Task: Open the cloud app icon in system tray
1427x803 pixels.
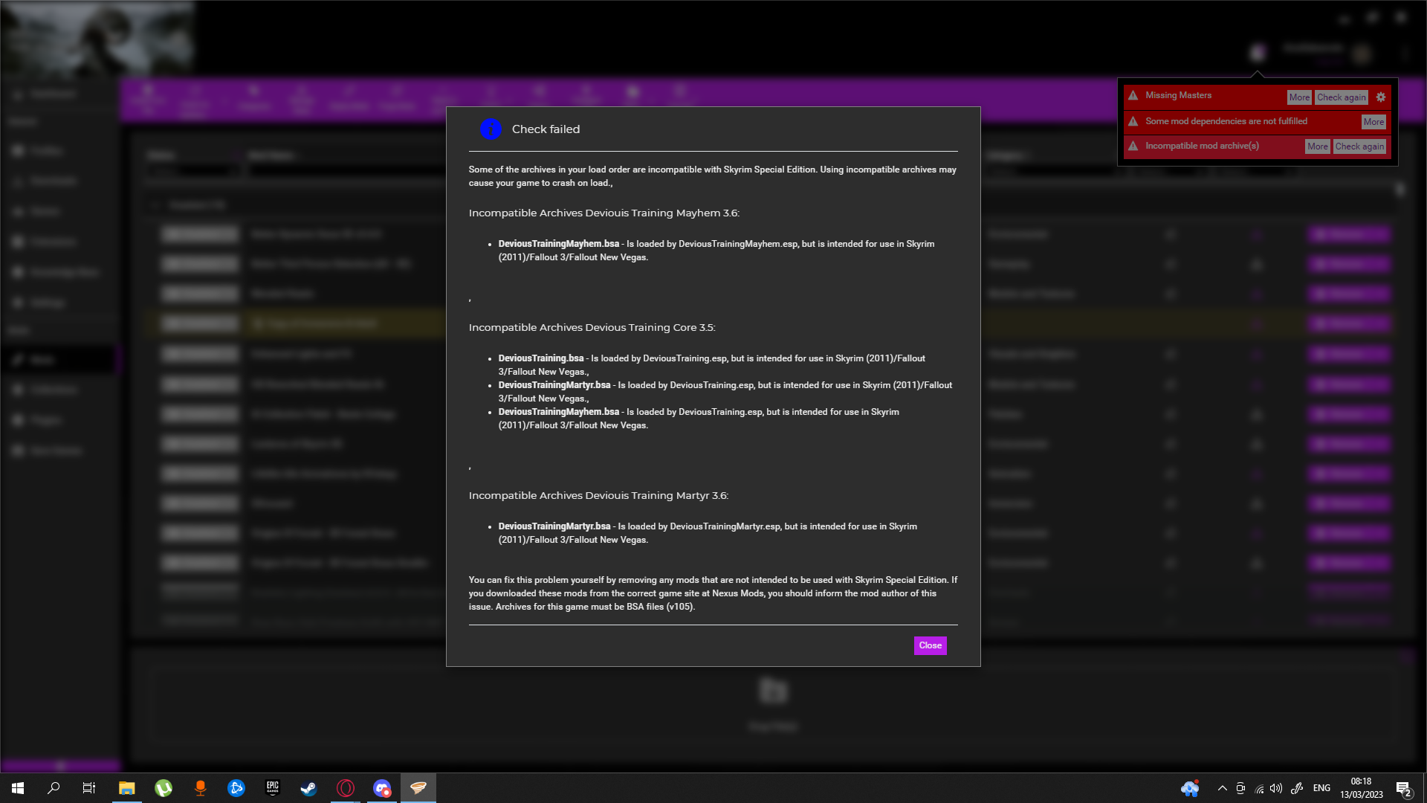Action: [1190, 788]
